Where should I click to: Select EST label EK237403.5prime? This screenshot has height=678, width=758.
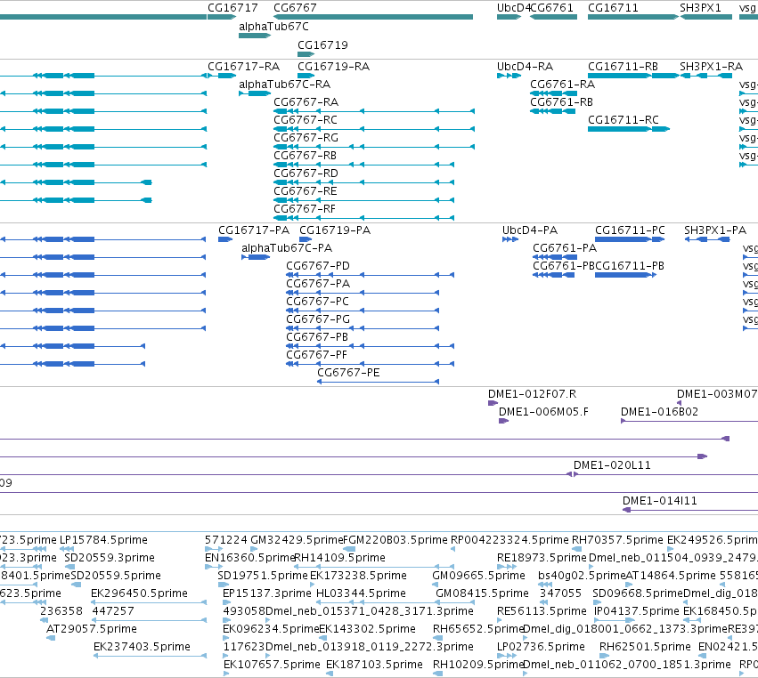click(x=142, y=647)
